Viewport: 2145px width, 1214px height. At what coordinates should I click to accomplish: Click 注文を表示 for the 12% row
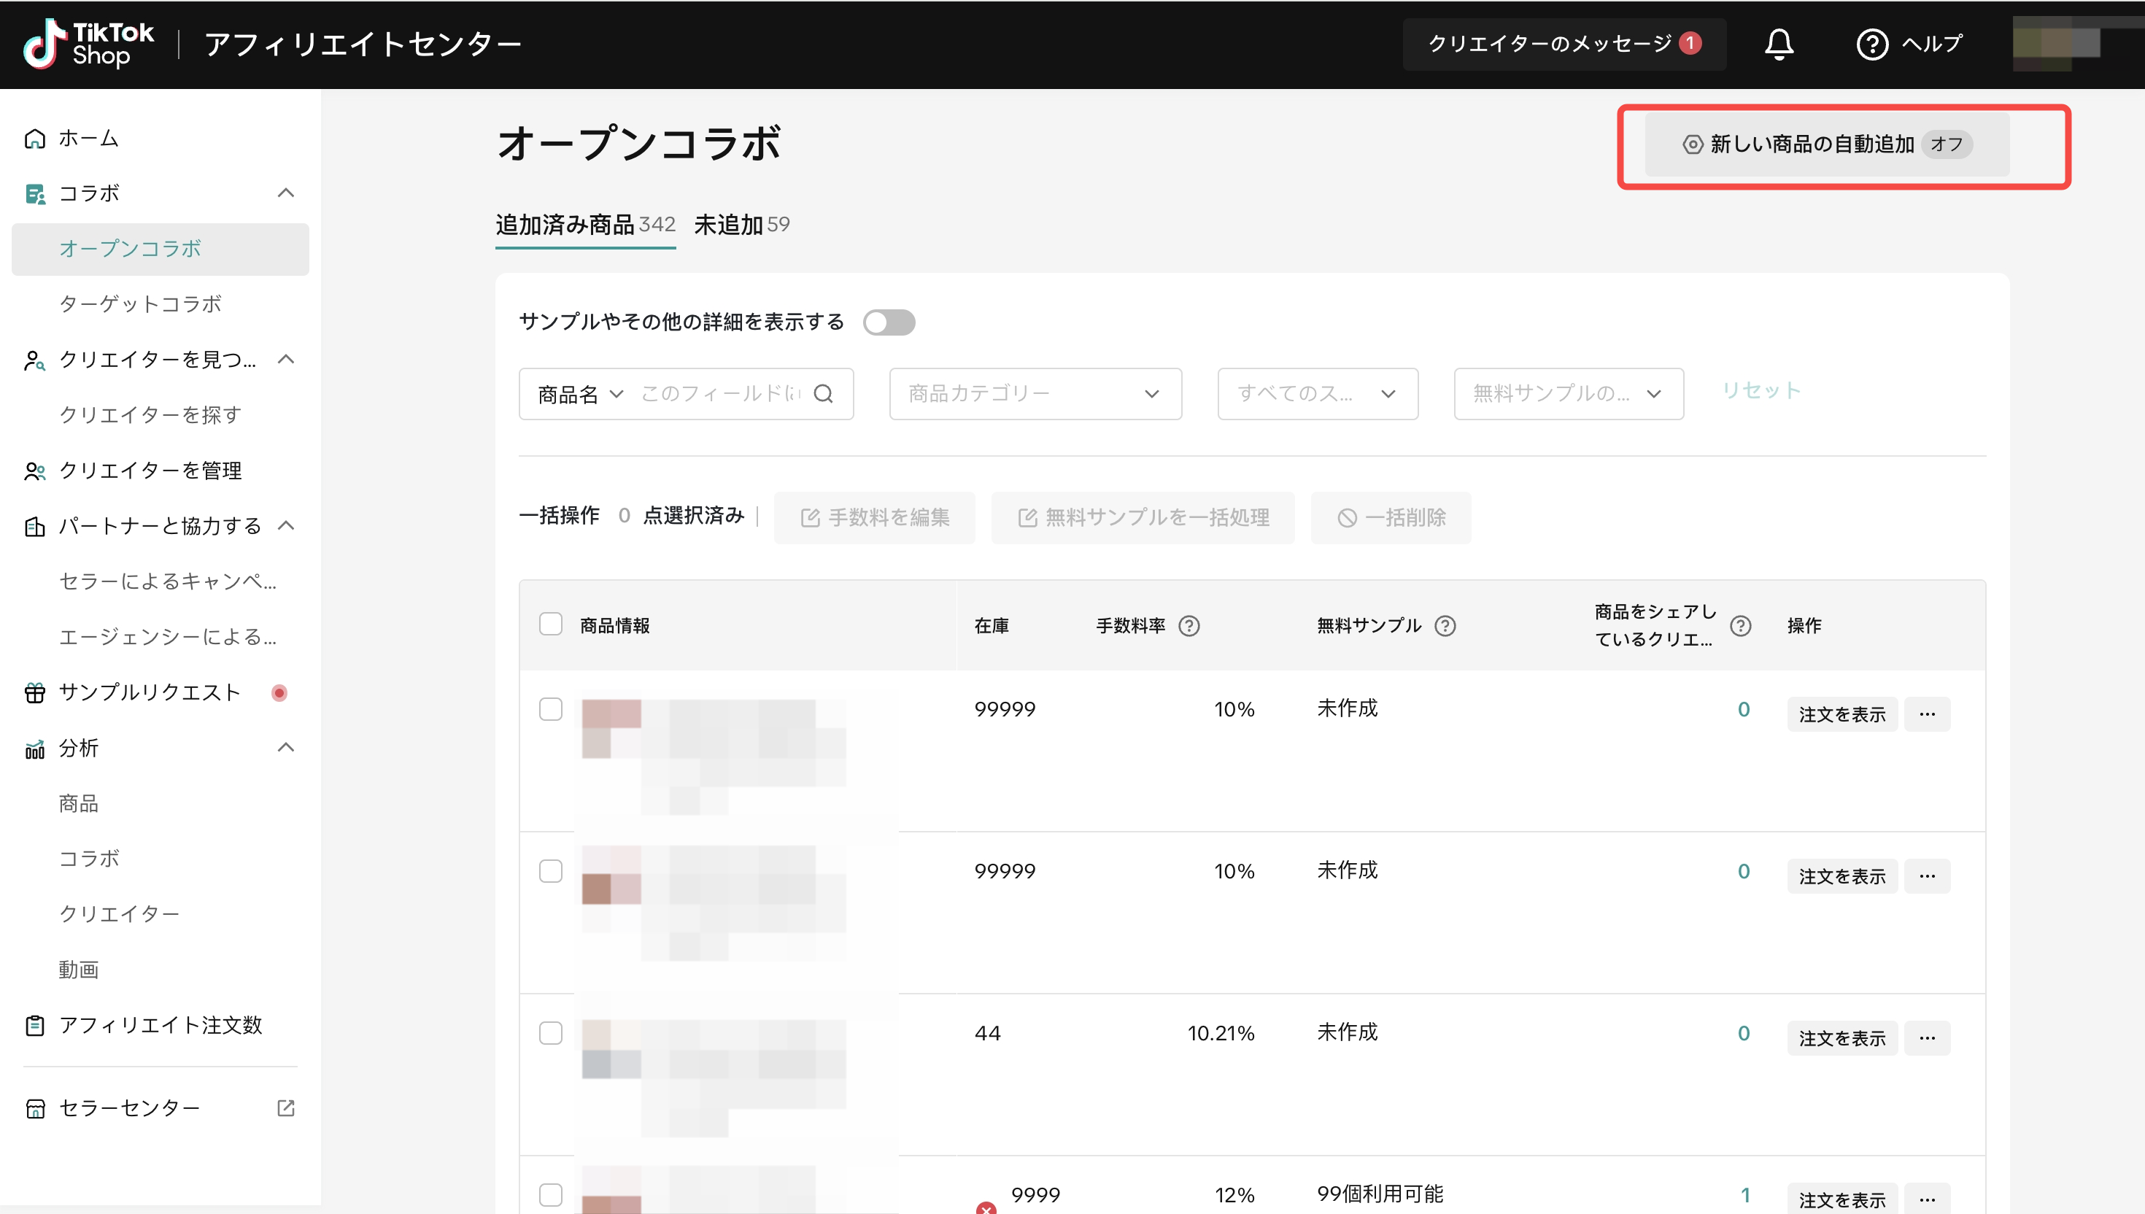pos(1841,1199)
